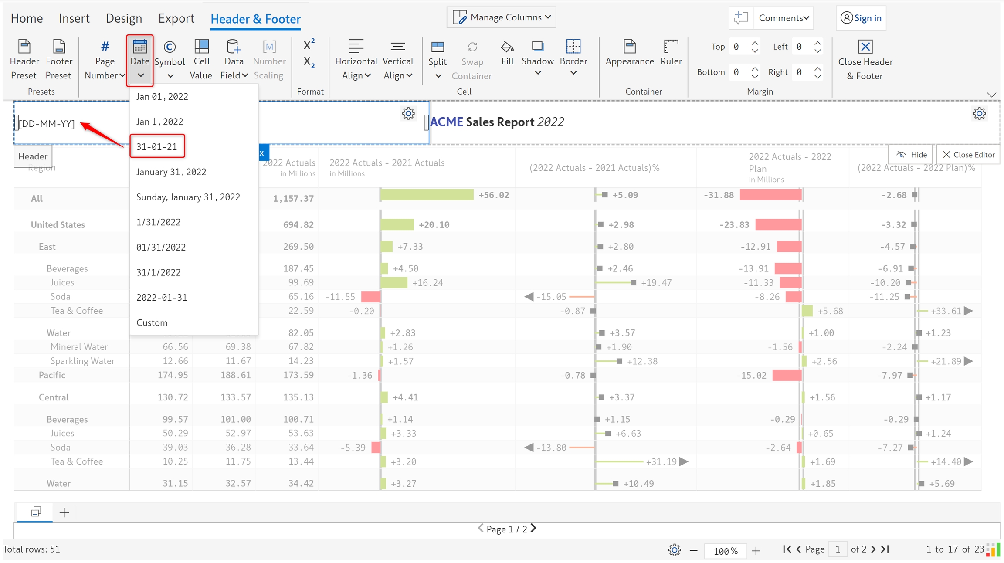Expand the Border options dropdown

tap(573, 73)
